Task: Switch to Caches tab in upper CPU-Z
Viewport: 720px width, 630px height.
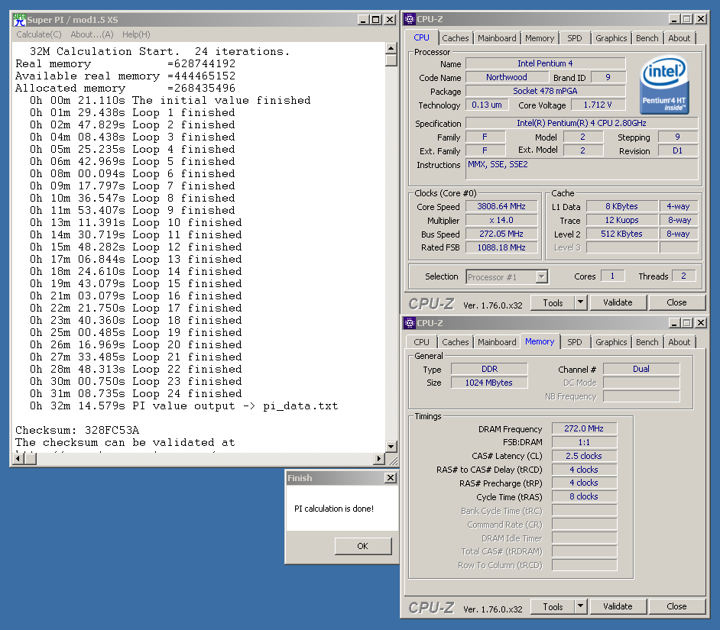Action: (455, 38)
